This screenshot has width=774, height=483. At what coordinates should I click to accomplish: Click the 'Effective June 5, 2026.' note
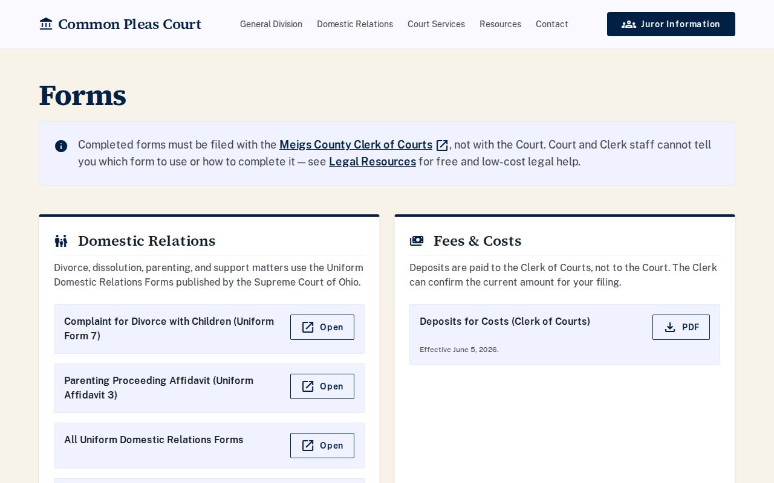coord(459,350)
